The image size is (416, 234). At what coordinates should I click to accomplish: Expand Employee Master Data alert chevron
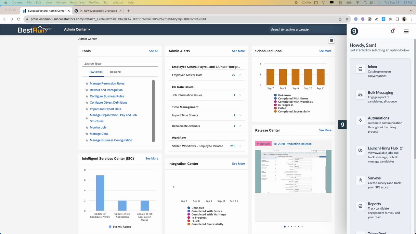pos(240,75)
